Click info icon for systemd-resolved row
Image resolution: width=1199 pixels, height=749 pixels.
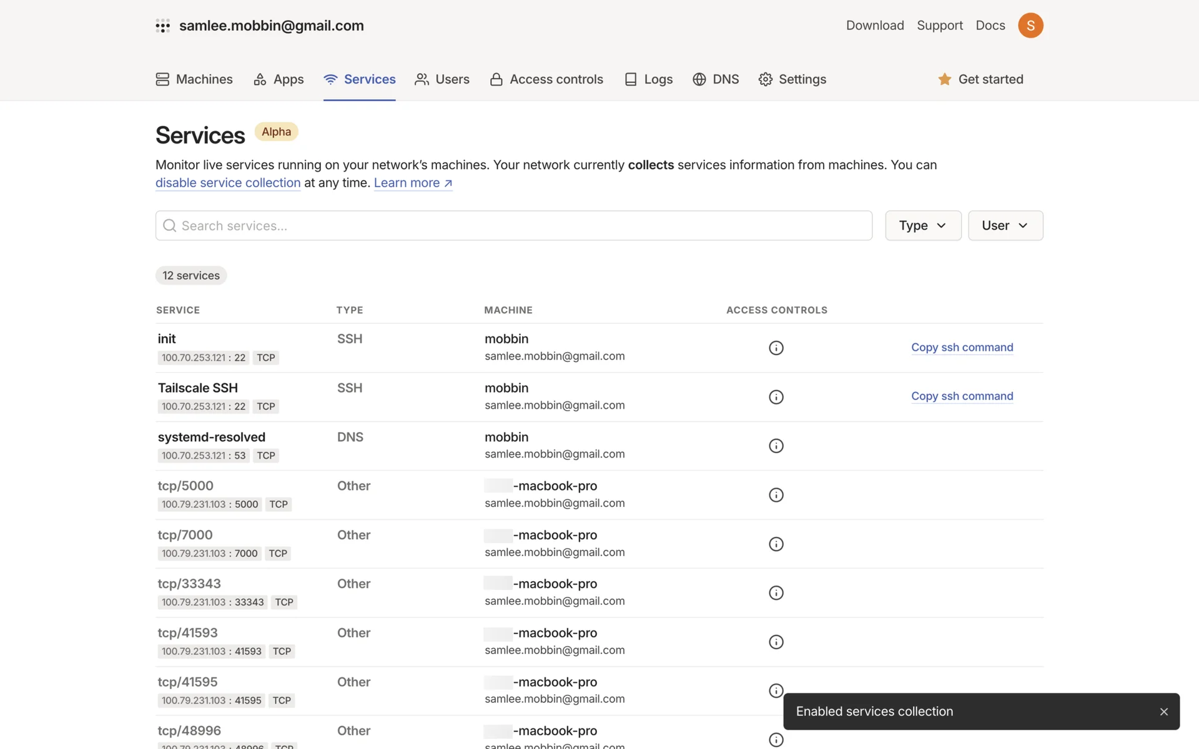[x=776, y=446]
